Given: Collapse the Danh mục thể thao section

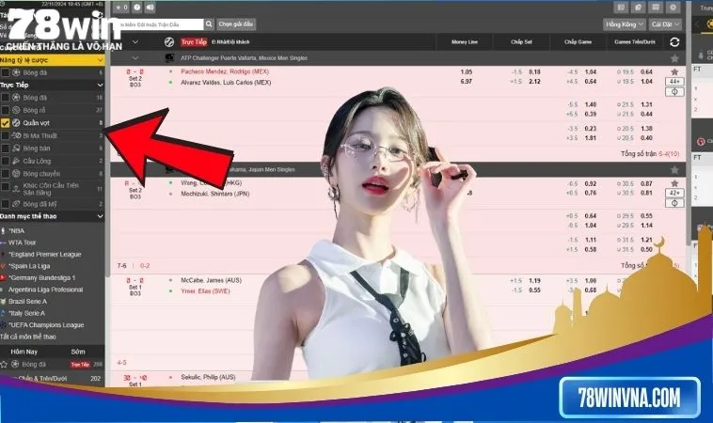Looking at the screenshot, I should [100, 216].
